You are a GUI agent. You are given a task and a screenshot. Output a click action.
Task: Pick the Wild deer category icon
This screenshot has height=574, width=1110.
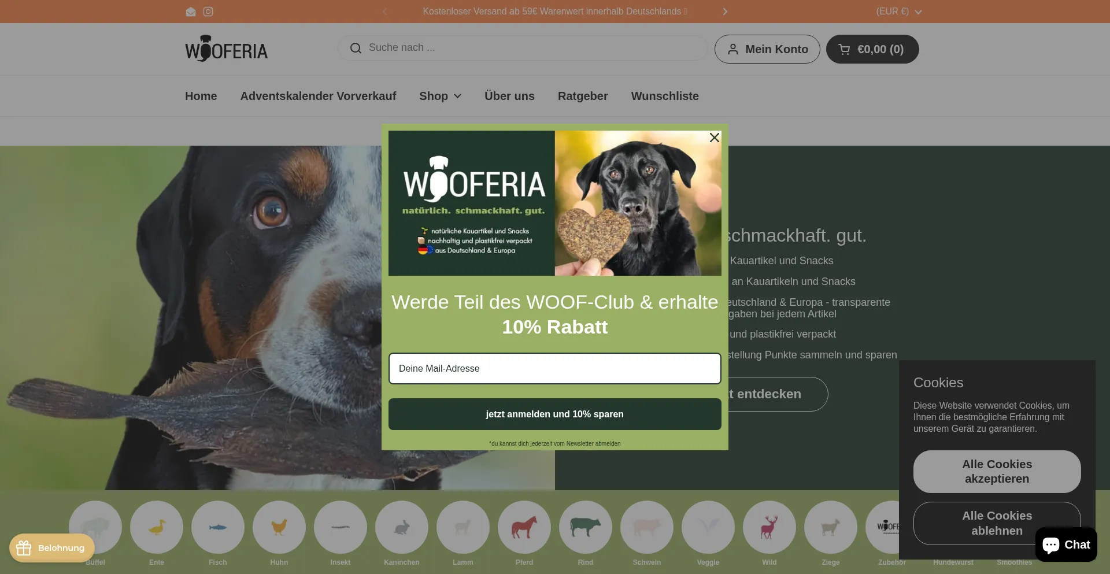[769, 527]
